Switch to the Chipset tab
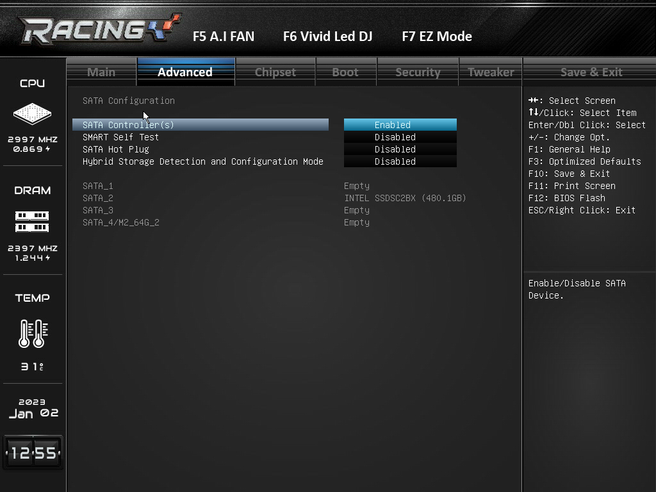This screenshot has width=656, height=492. (x=275, y=72)
